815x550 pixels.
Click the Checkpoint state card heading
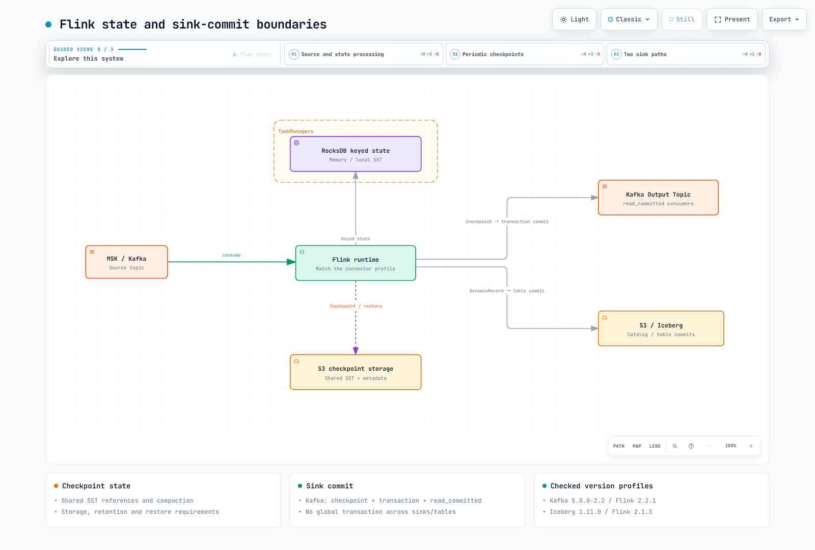96,486
